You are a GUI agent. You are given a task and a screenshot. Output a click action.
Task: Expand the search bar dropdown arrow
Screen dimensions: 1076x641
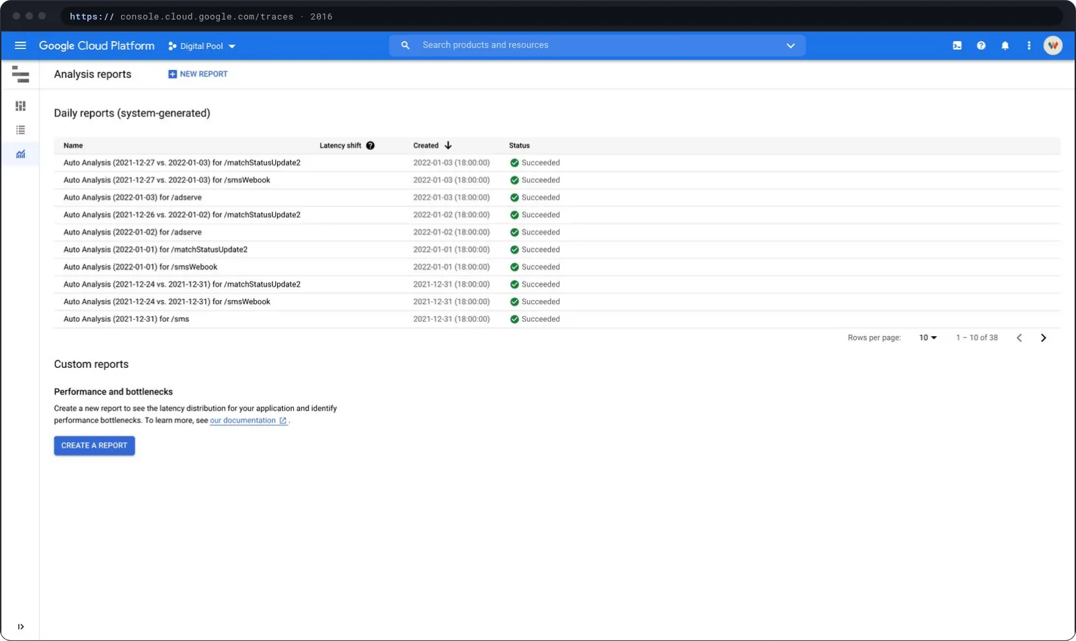click(x=791, y=46)
